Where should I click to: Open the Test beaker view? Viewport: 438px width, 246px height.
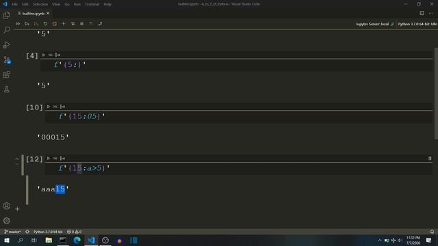pyautogui.click(x=6, y=90)
